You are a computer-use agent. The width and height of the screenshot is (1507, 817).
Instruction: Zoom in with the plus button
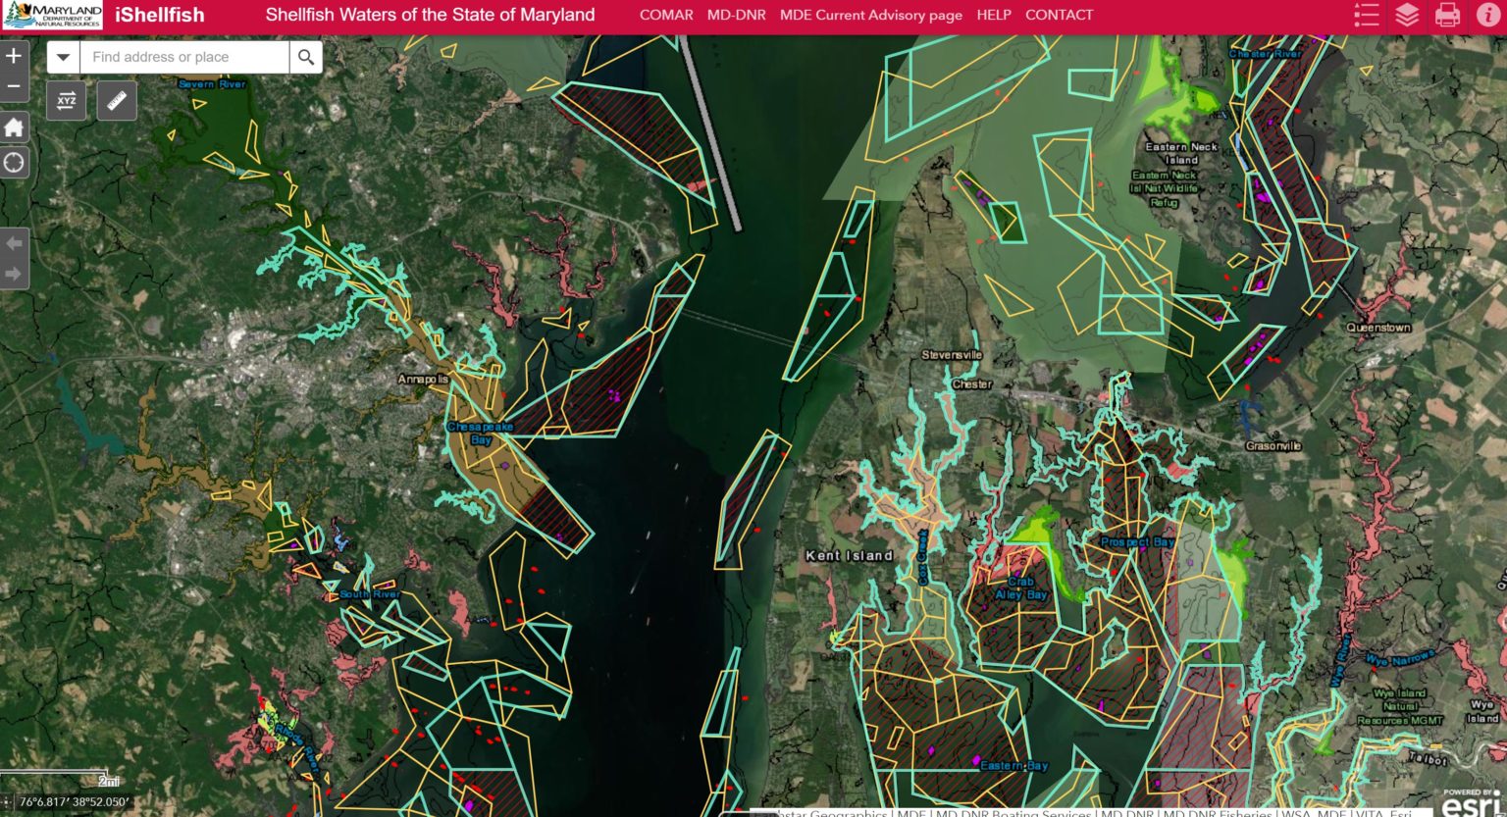click(14, 56)
